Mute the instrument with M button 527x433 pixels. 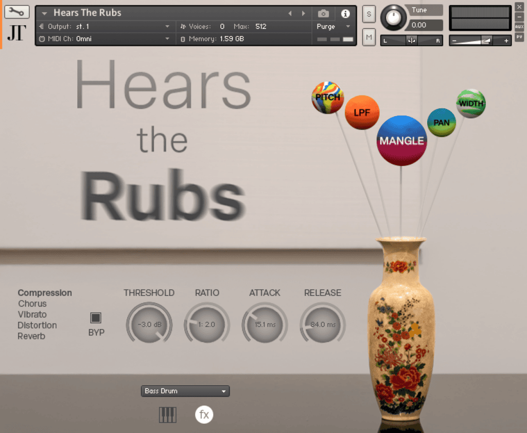(x=368, y=37)
